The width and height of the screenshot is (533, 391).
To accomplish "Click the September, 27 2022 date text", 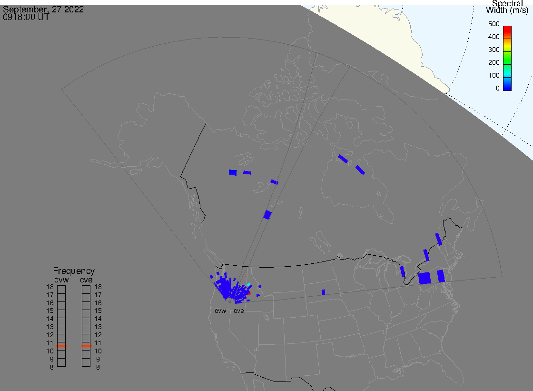I will tap(43, 9).
